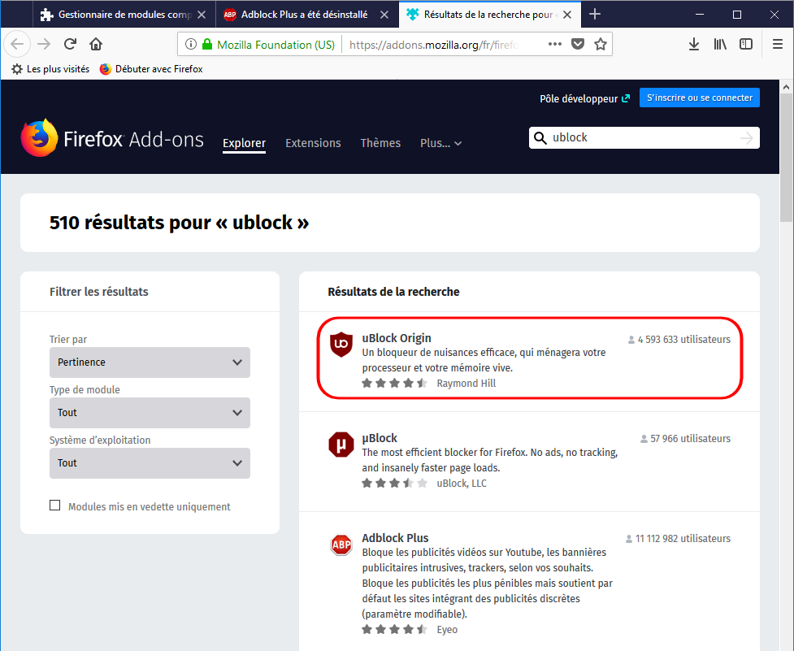Viewport: 794px width, 651px height.
Task: Expand the Plus... navigation menu
Action: coord(440,143)
